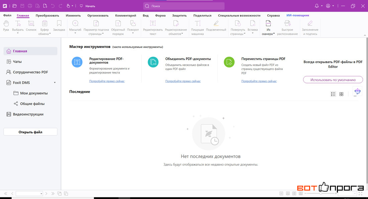Open the Редактирование объектов tool
368x199 pixels.
pos(176,28)
